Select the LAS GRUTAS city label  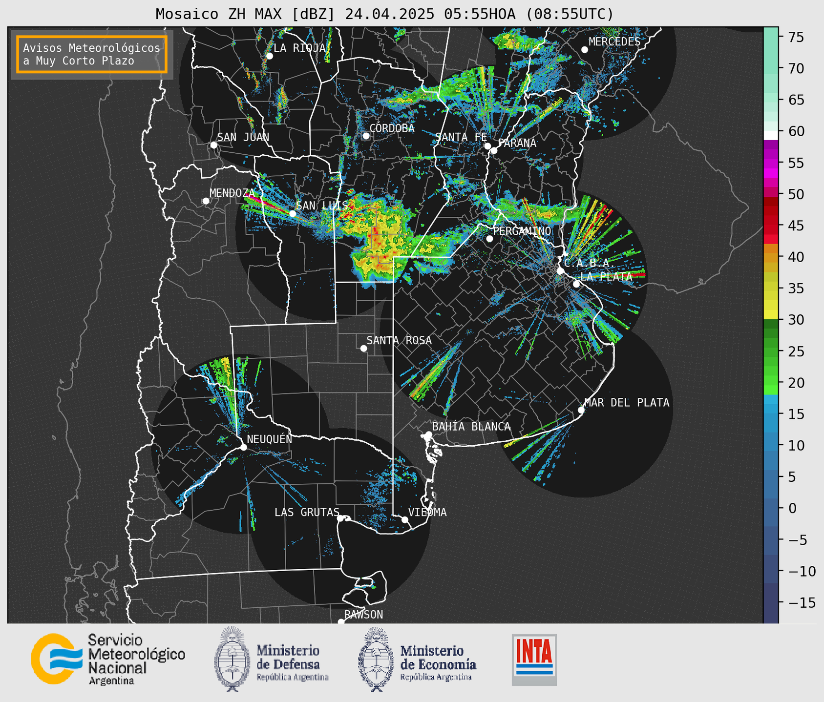pos(307,512)
